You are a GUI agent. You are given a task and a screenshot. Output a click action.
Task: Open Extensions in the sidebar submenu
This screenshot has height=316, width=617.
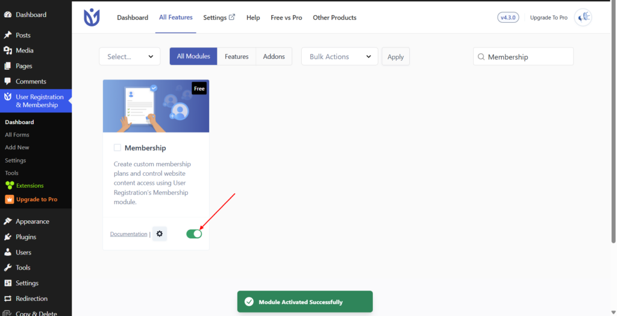(x=30, y=185)
